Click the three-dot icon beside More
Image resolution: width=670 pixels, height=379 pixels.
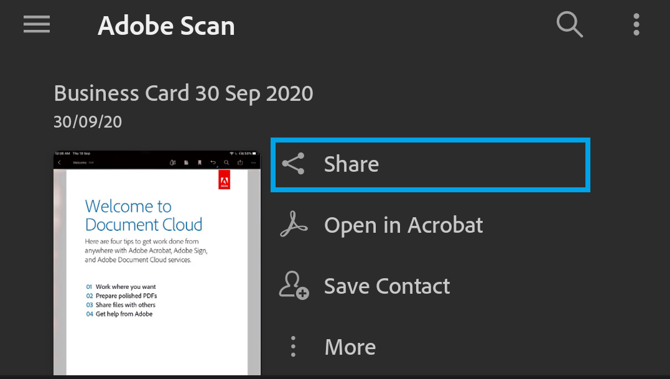point(294,346)
